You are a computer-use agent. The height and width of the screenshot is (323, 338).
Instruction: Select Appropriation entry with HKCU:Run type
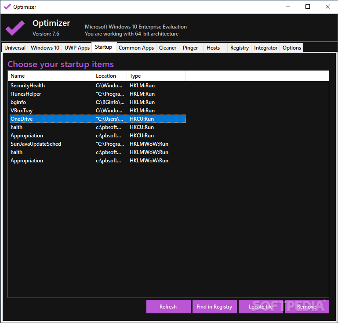point(98,136)
